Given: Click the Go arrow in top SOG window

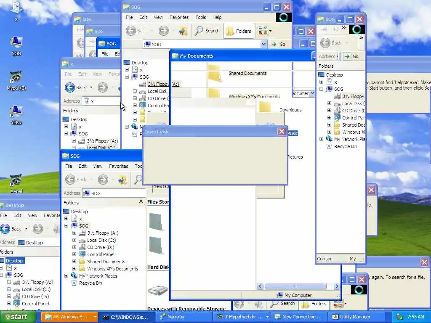Looking at the screenshot, I should tap(274, 44).
